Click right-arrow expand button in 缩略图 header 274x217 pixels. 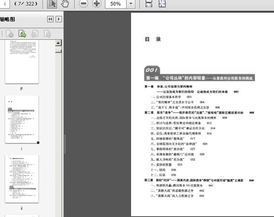(x=59, y=19)
